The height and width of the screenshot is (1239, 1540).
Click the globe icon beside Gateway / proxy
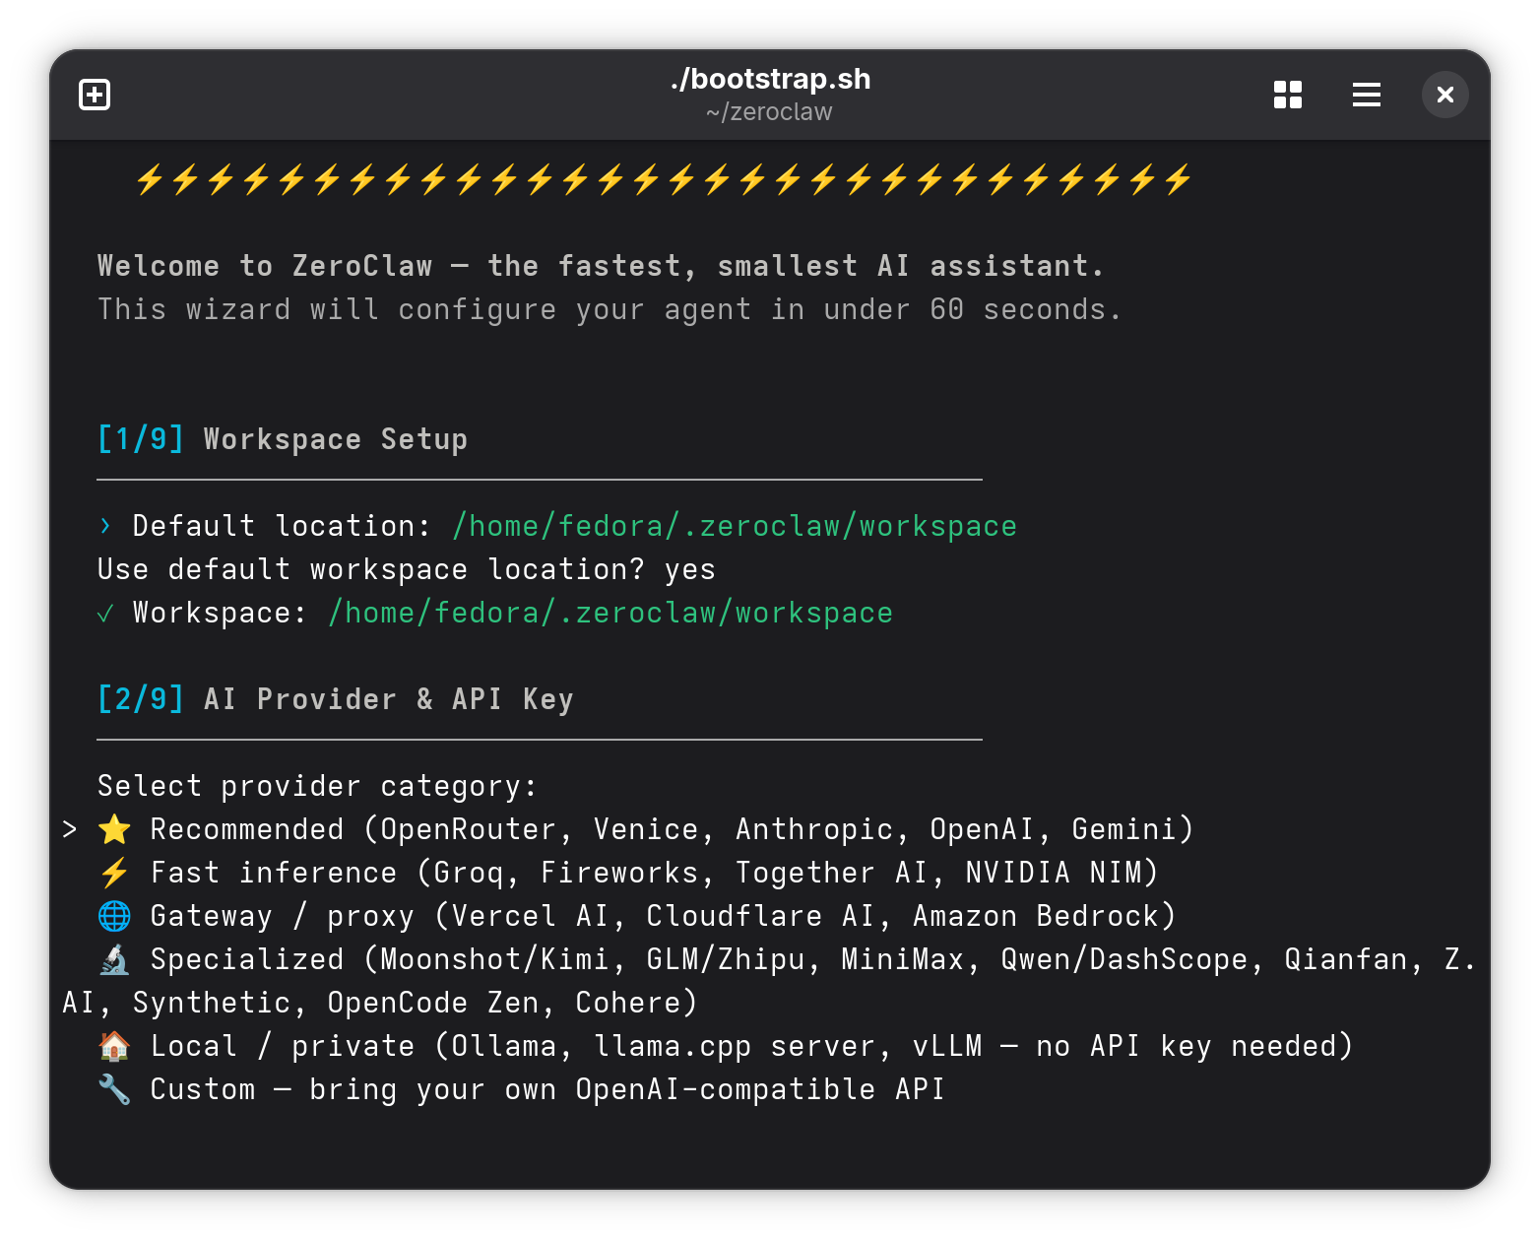pos(114,916)
